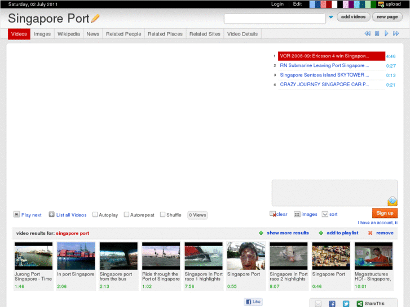Click green plus icon beside add to playlist
Image resolution: width=410 pixels, height=307 pixels.
321,233
